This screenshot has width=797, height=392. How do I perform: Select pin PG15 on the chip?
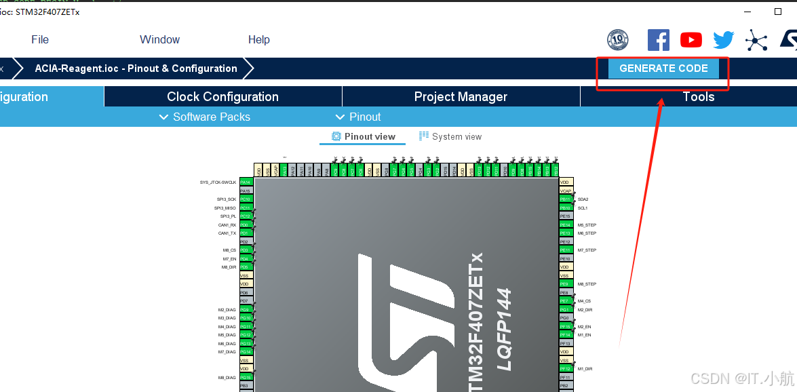246,377
